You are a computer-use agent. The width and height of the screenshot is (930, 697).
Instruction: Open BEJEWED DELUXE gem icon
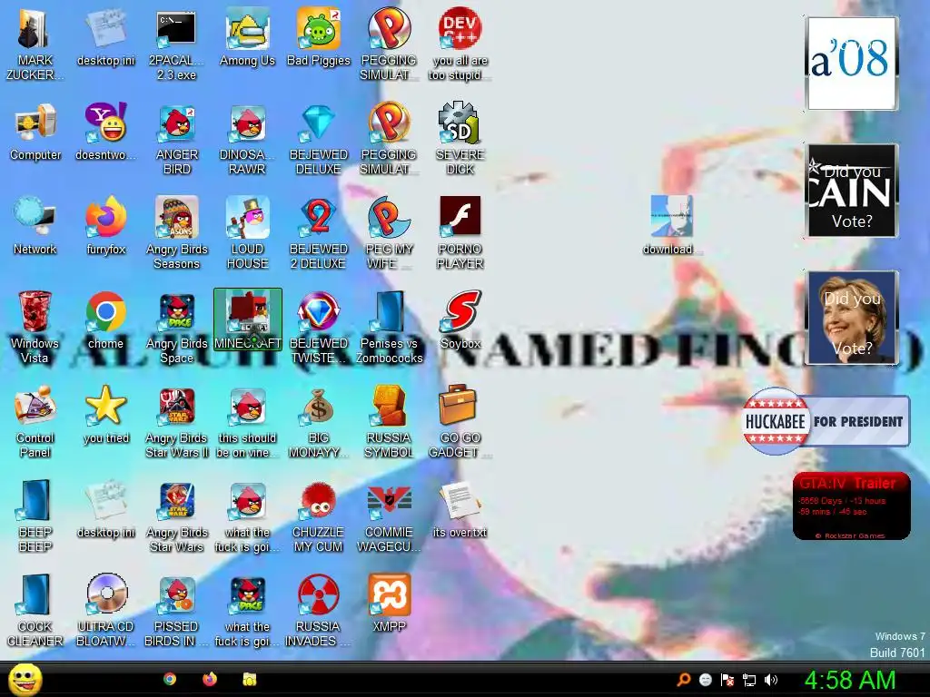[x=319, y=139]
